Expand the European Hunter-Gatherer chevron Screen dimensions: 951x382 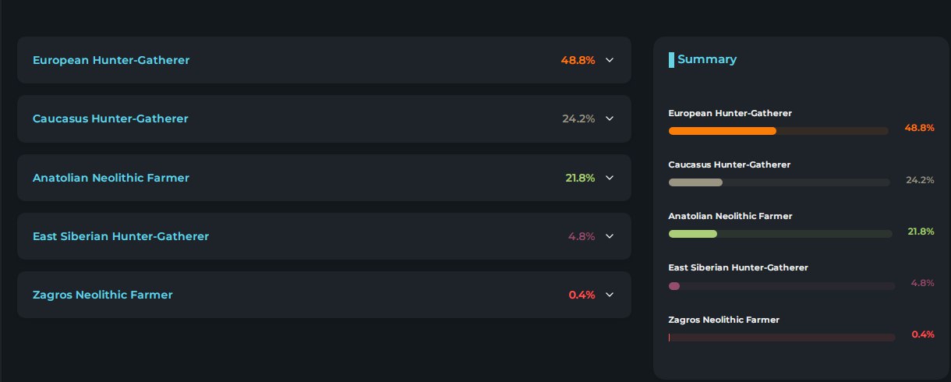pyautogui.click(x=610, y=60)
